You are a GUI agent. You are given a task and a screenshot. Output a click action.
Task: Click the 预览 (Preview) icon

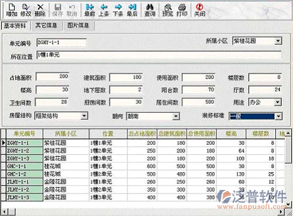(x=168, y=10)
